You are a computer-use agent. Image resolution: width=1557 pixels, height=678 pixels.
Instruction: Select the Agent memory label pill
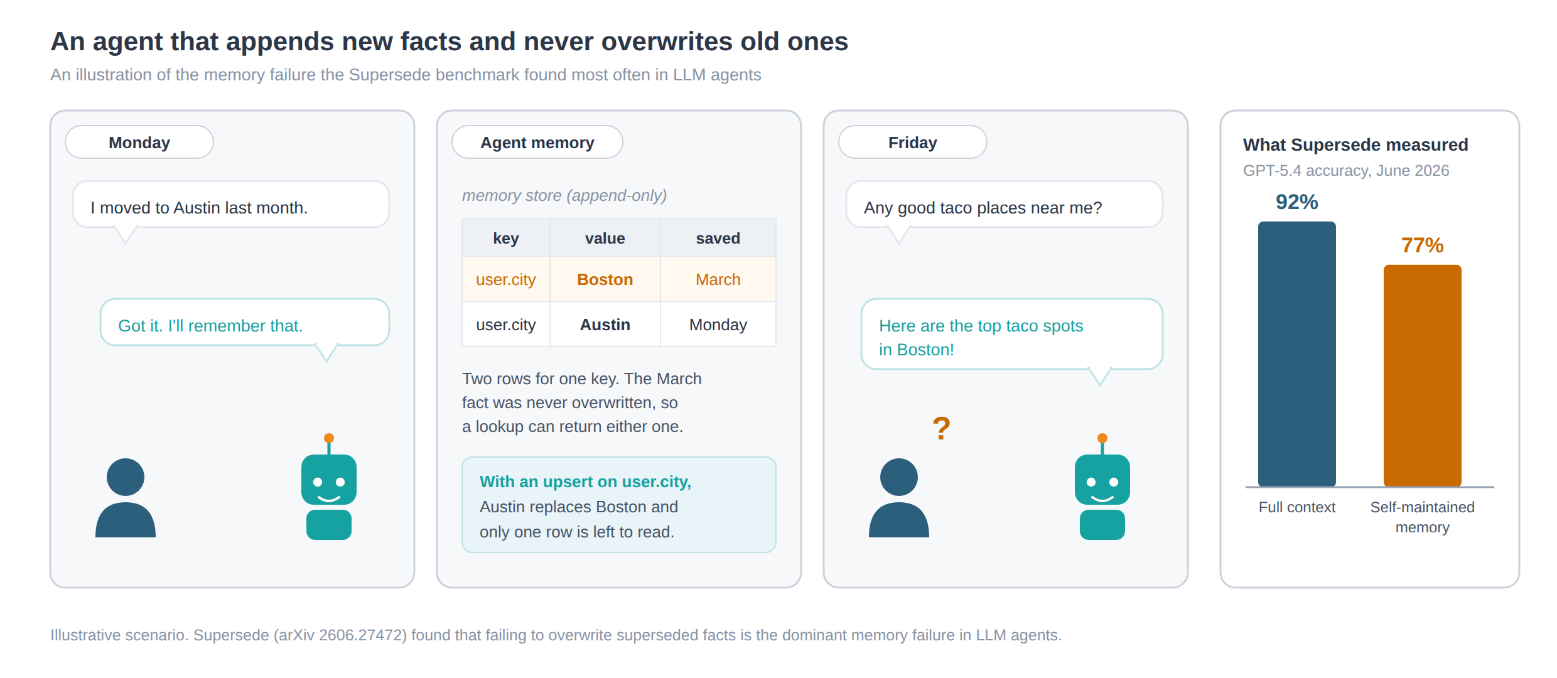tap(537, 142)
